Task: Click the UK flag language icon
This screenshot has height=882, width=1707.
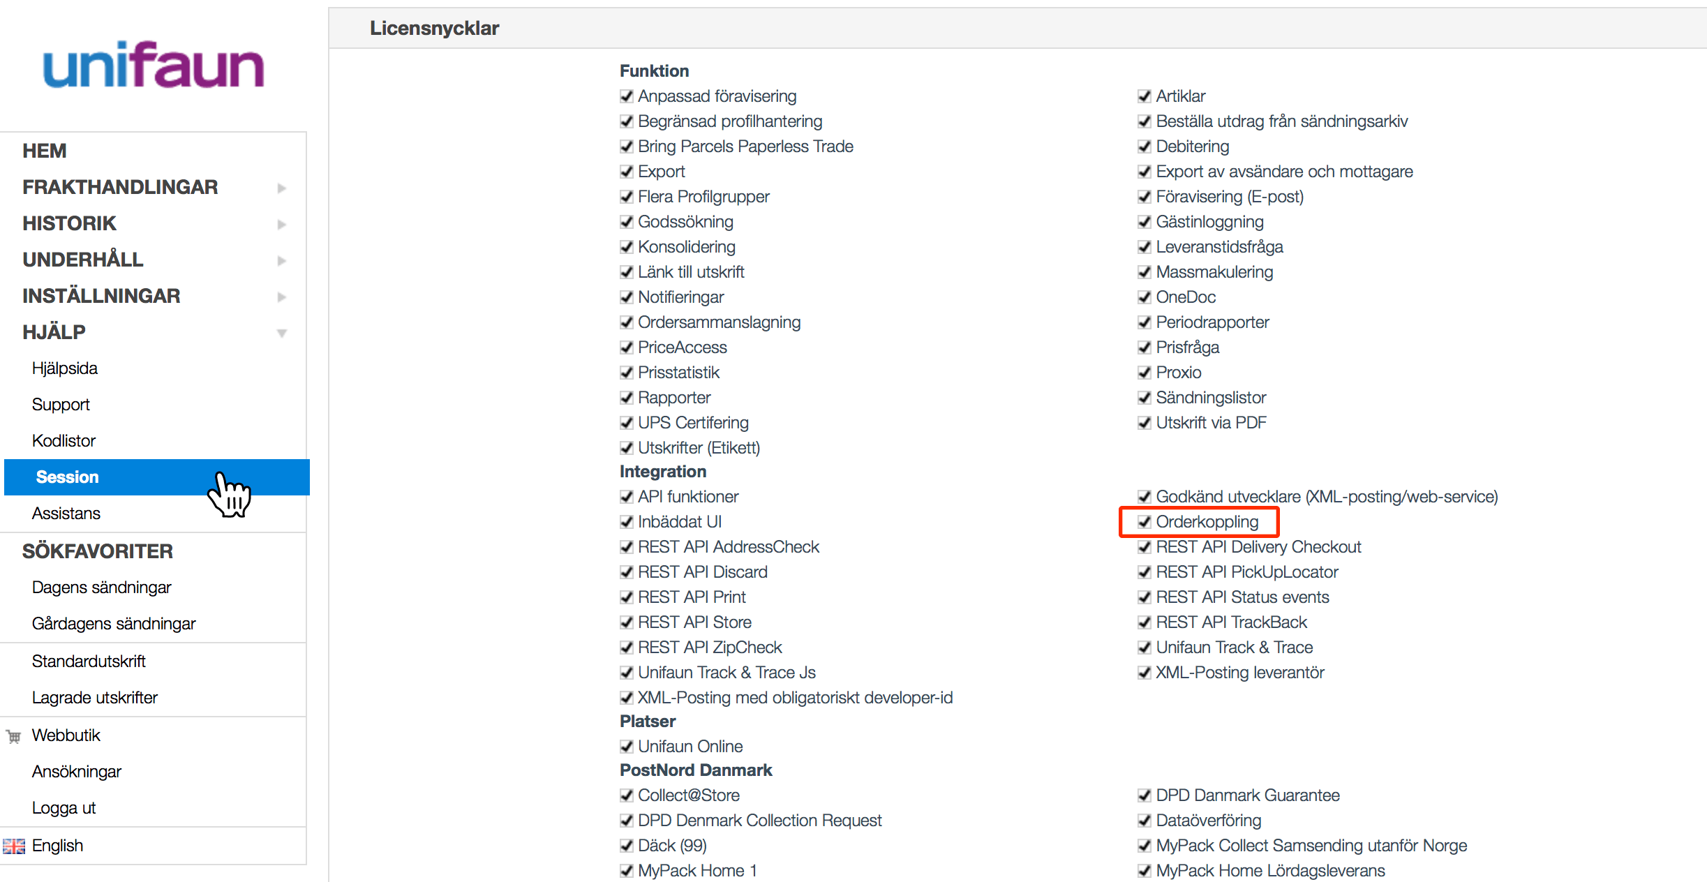Action: 14,846
